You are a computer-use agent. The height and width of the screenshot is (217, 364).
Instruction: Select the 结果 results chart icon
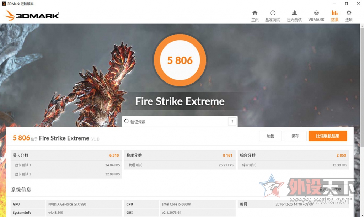334,13
